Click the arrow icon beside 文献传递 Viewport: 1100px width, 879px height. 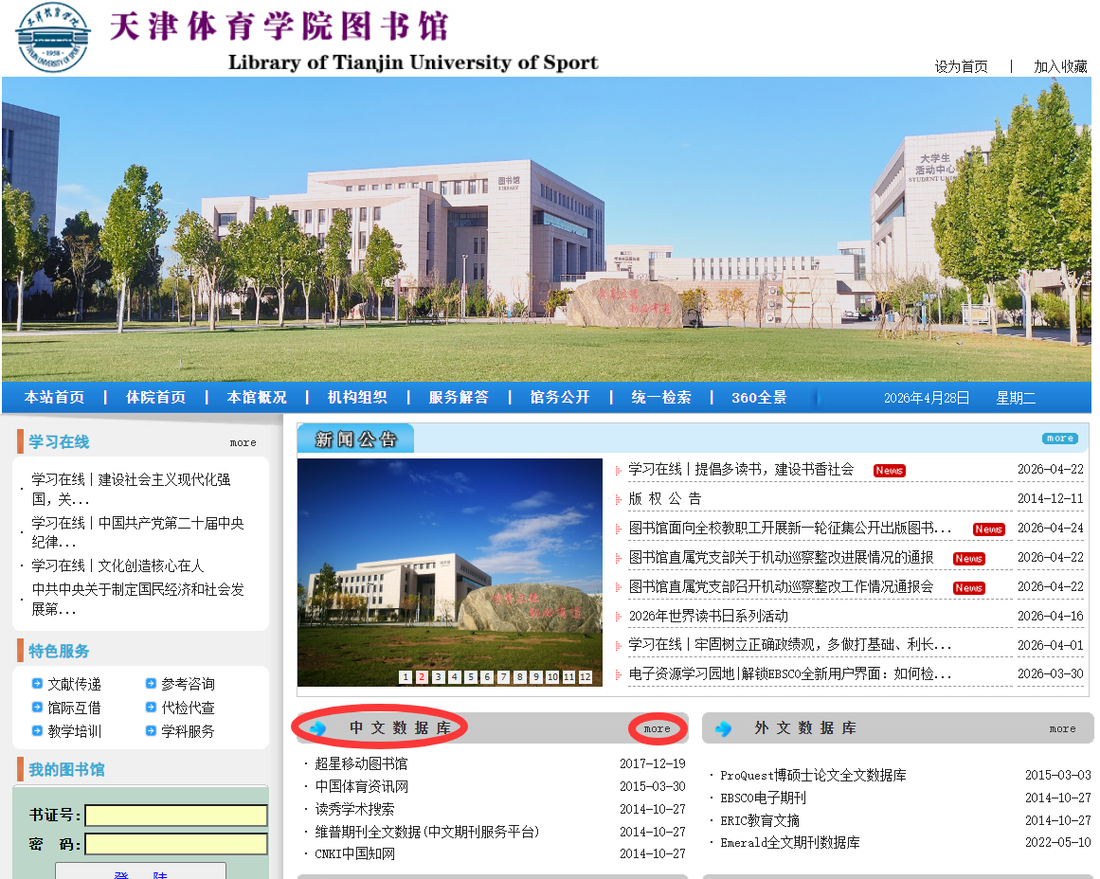click(x=37, y=683)
